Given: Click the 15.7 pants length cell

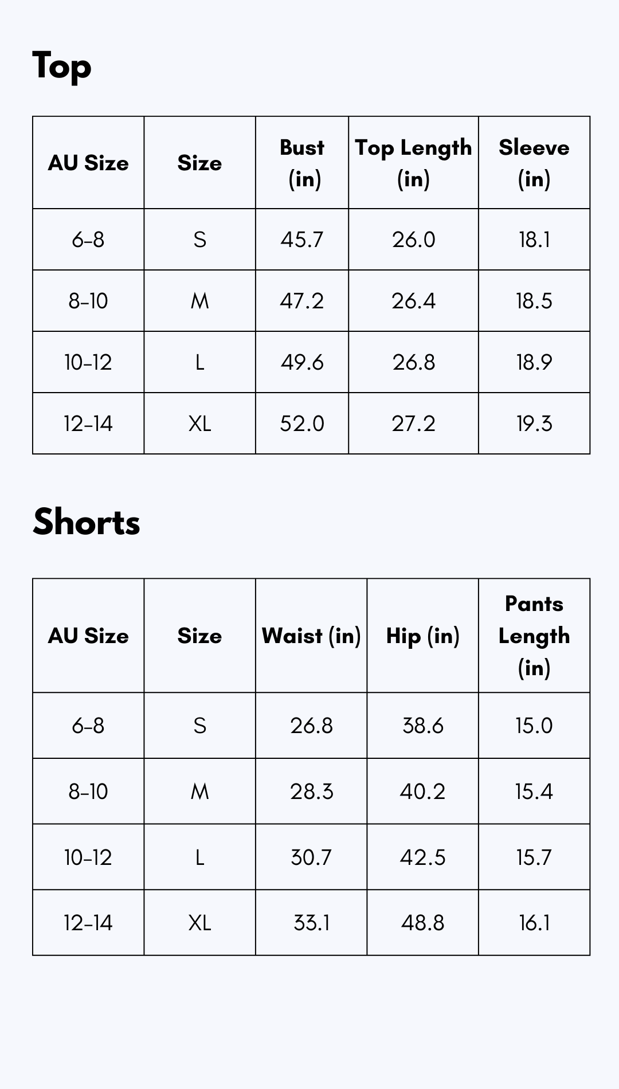Looking at the screenshot, I should [534, 857].
